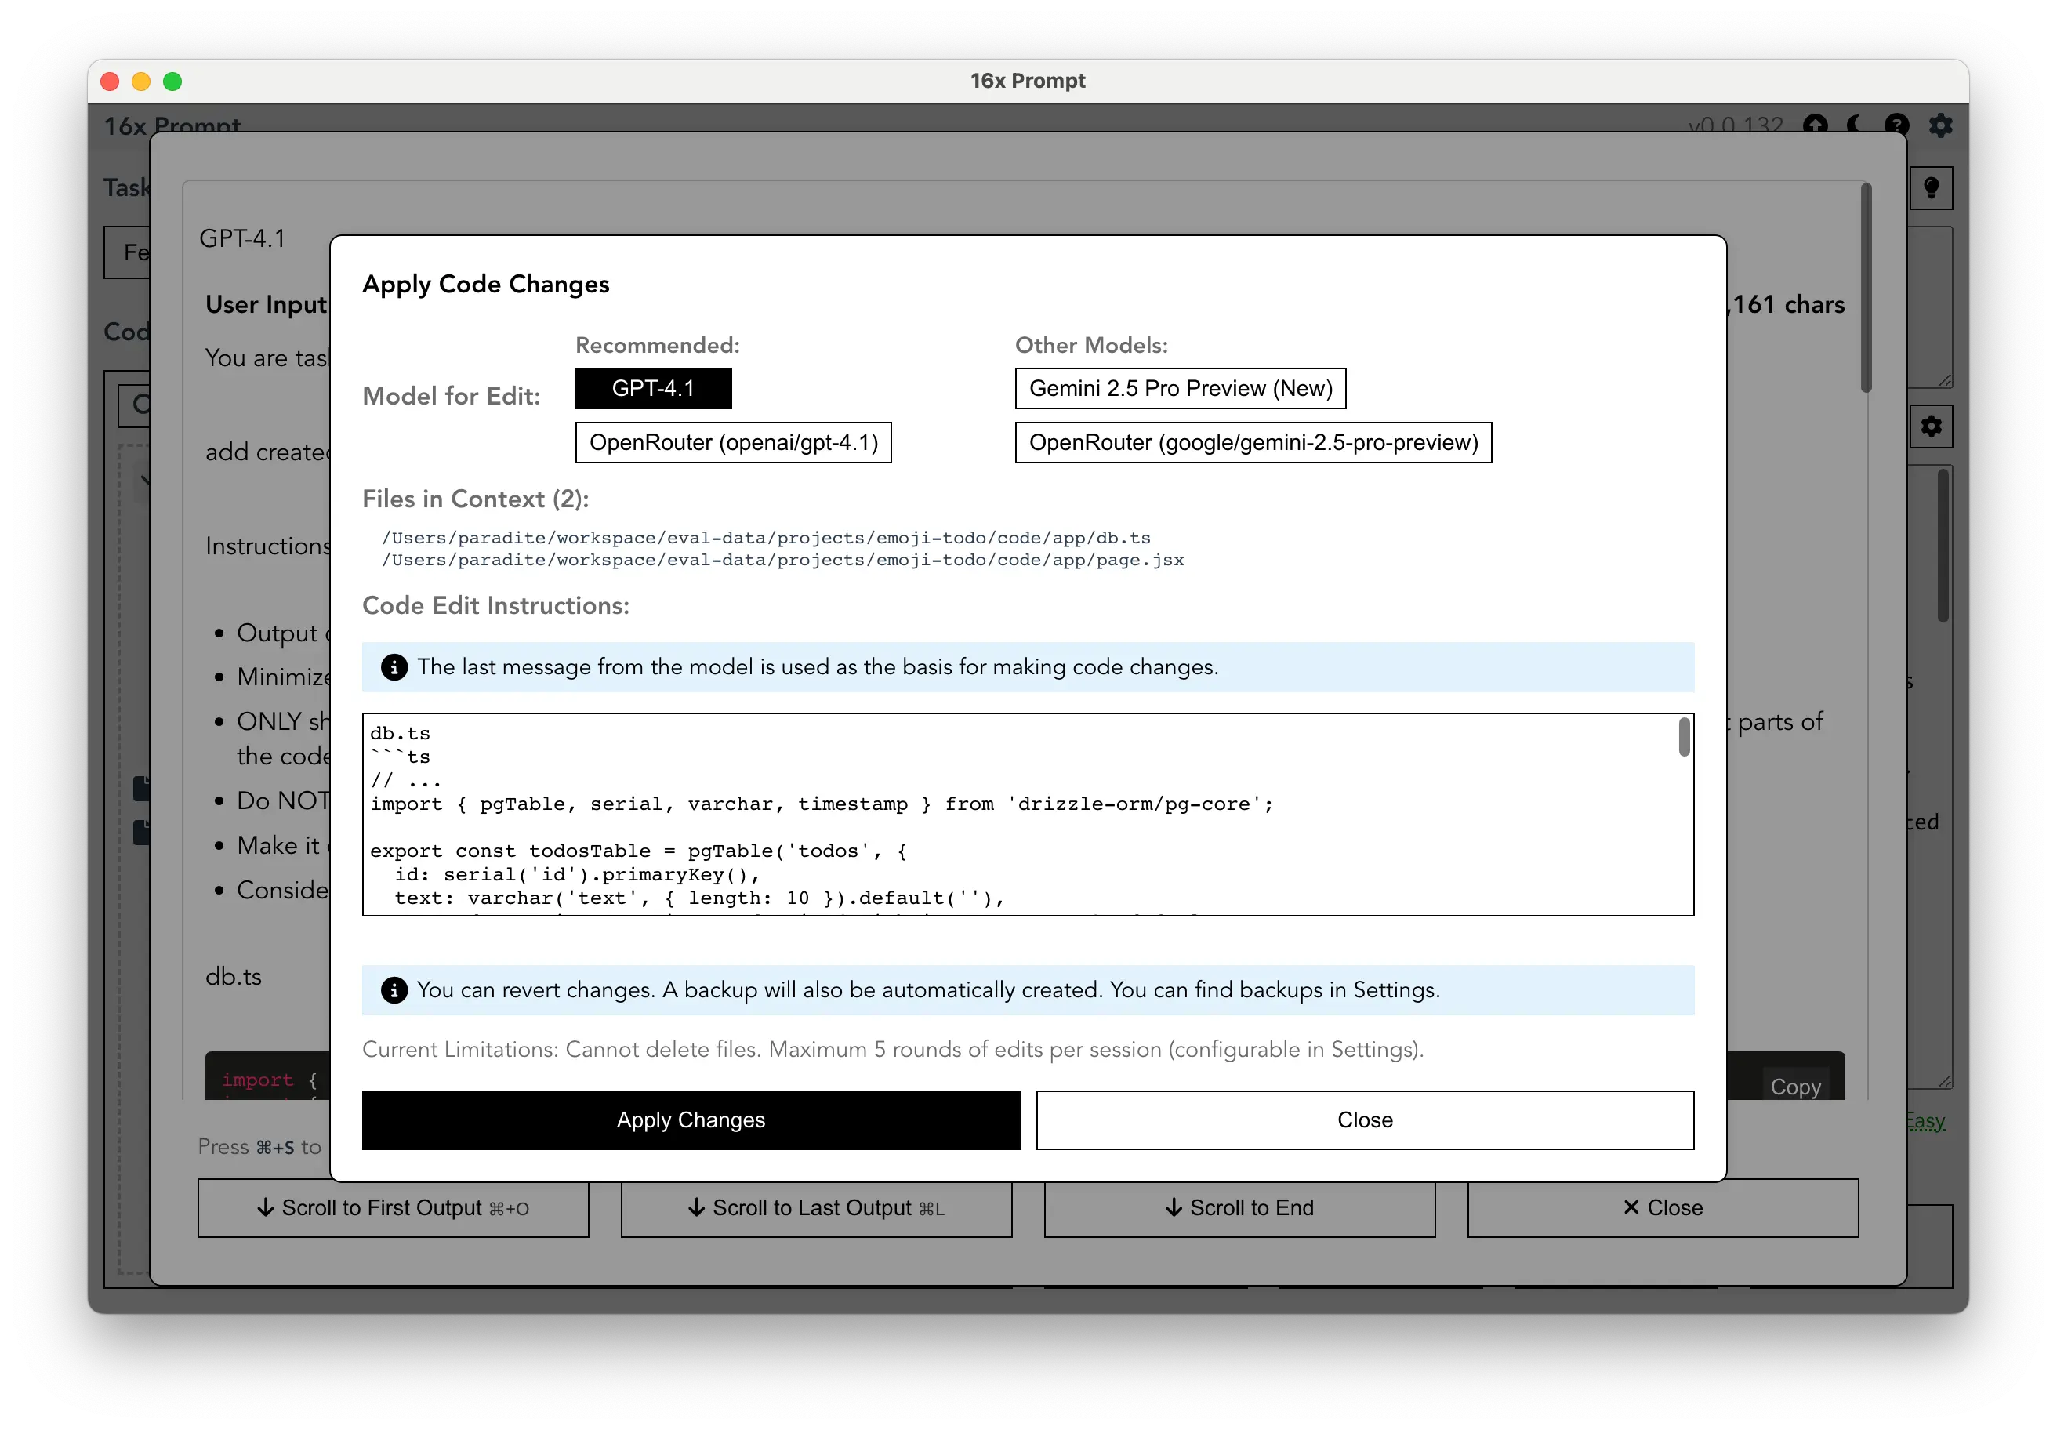Select GPT-4.1 as the edit model
Viewport: 2057px width, 1430px height.
[x=653, y=388]
